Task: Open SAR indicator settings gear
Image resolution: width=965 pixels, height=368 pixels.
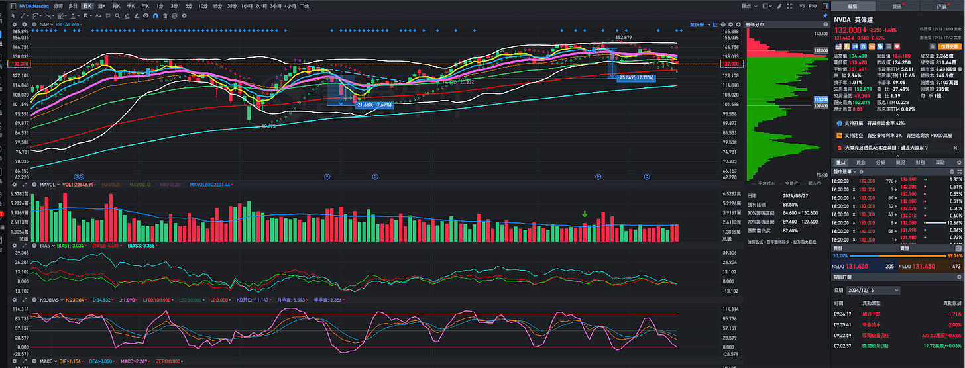Action: pos(15,24)
